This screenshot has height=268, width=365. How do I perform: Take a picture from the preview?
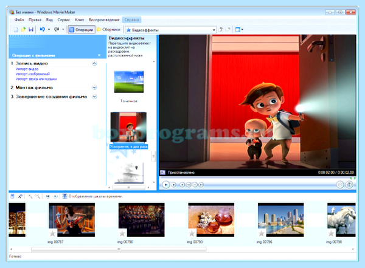pyautogui.click(x=349, y=185)
